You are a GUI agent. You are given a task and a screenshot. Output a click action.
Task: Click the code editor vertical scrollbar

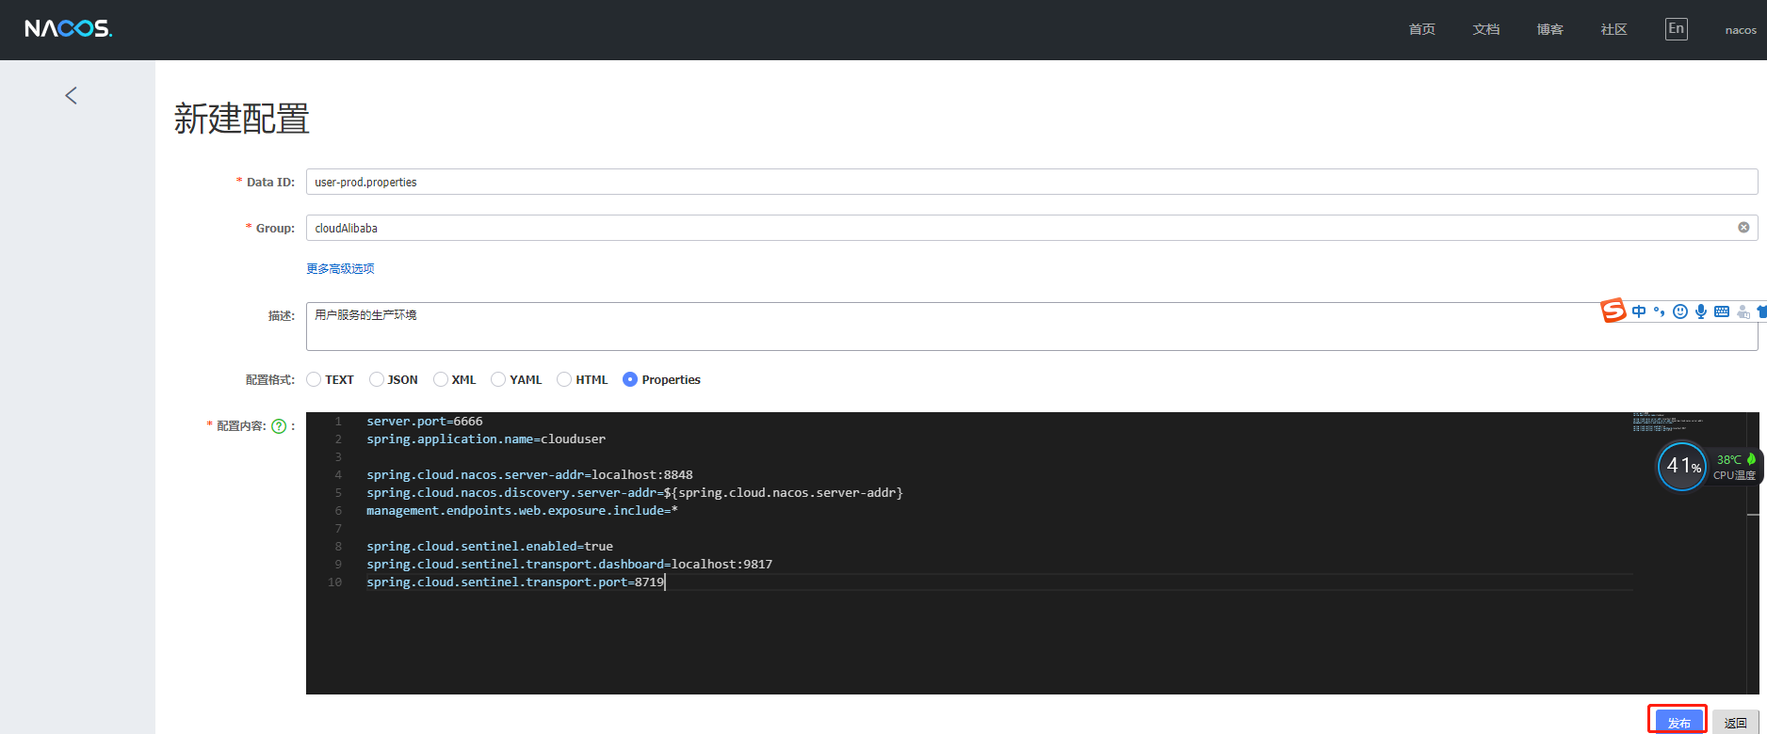pos(1753,553)
